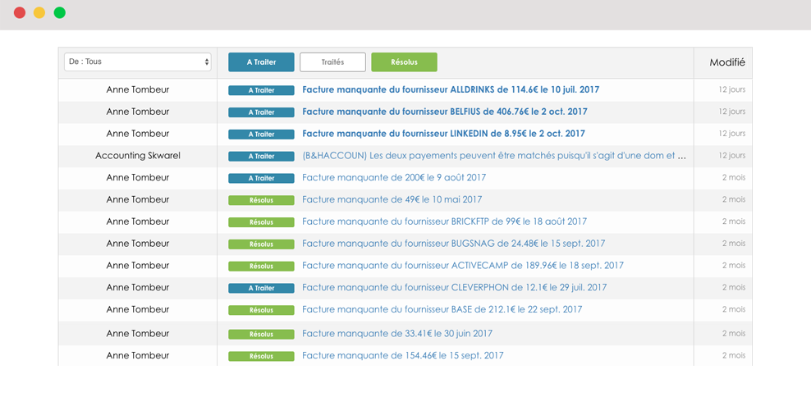The width and height of the screenshot is (811, 397).
Task: Open the CLEVERPHON 12.1€ missing invoice message
Action: (454, 287)
